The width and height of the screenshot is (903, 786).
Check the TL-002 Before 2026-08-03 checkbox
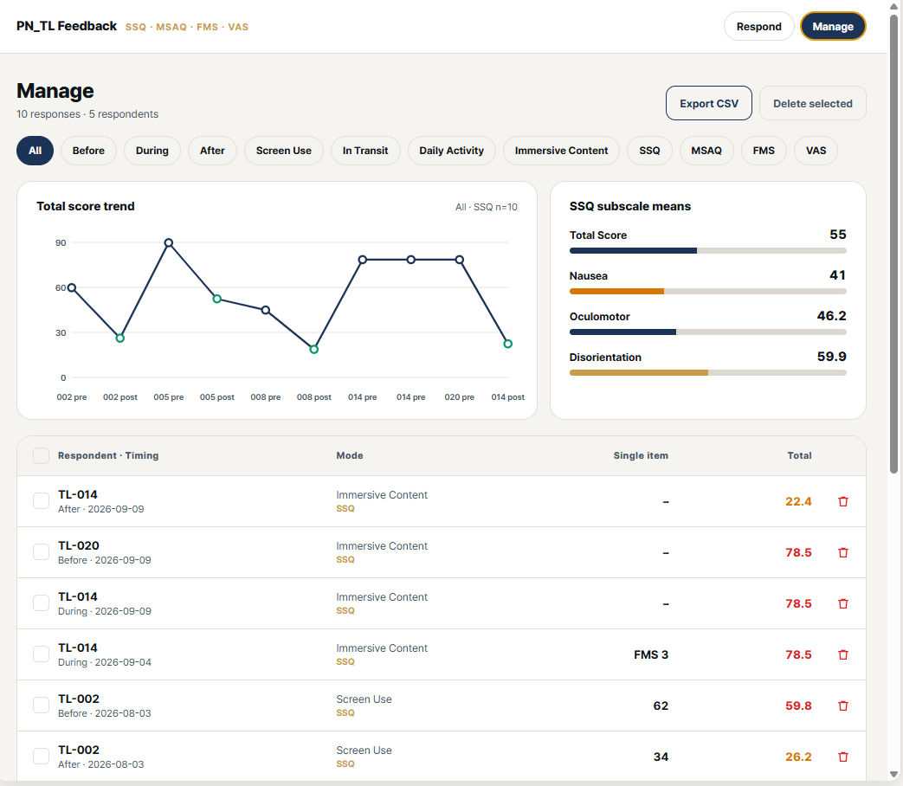(41, 705)
